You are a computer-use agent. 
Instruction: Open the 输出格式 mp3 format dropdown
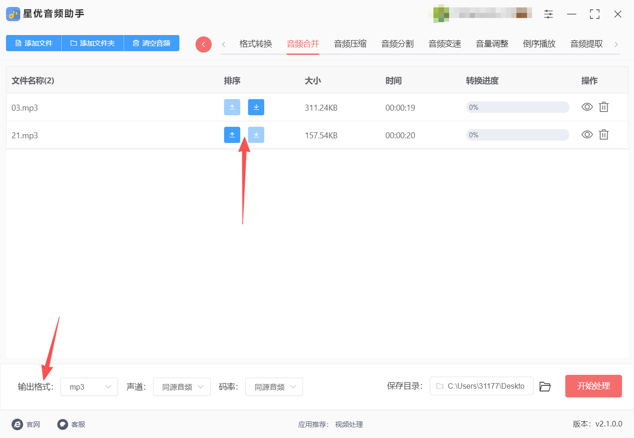tap(89, 387)
